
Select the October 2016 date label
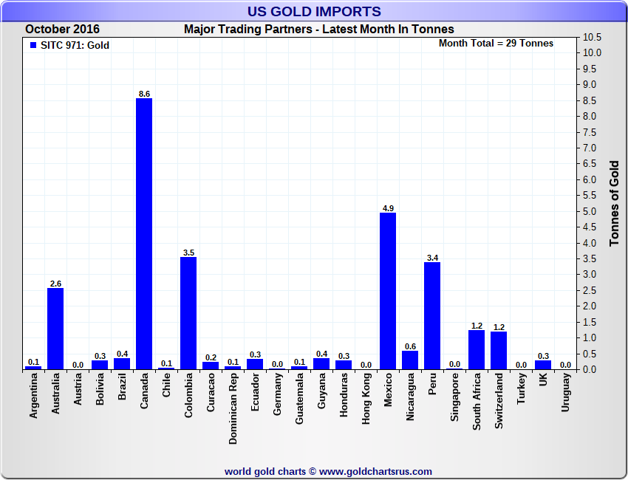[x=62, y=30]
